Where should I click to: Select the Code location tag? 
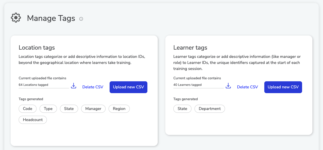pos(28,109)
